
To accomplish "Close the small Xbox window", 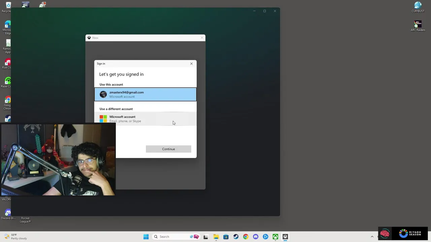I will (x=202, y=38).
